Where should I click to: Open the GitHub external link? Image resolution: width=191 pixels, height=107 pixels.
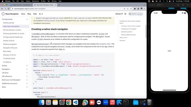[119, 14]
